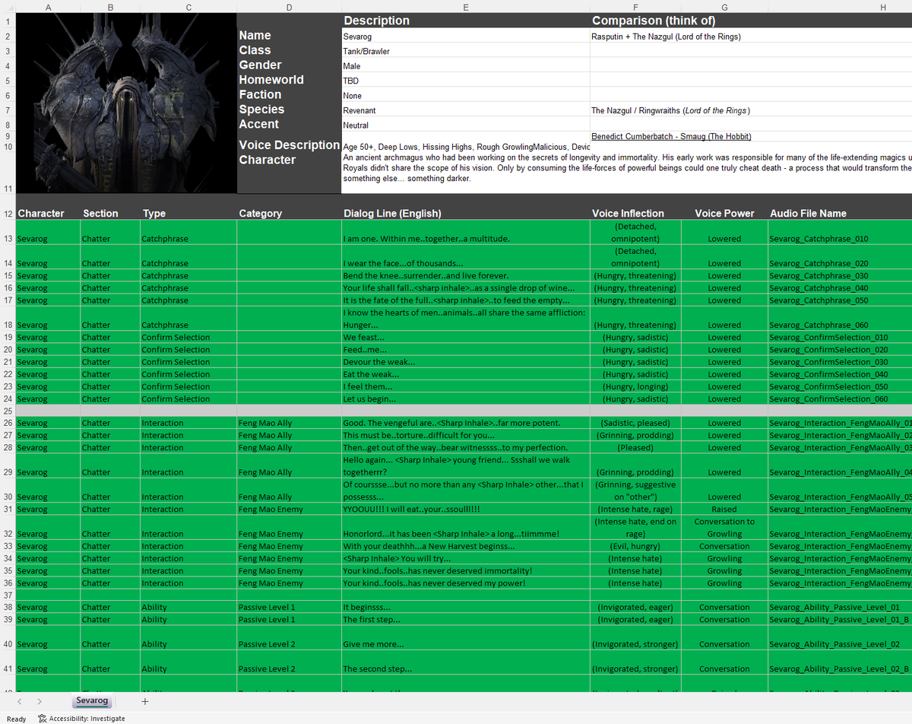912x724 pixels.
Task: Select the 'Description' heading cell
Action: pos(465,21)
